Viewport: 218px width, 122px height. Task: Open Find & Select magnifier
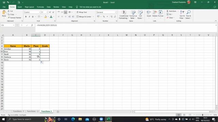pyautogui.click(x=188, y=15)
